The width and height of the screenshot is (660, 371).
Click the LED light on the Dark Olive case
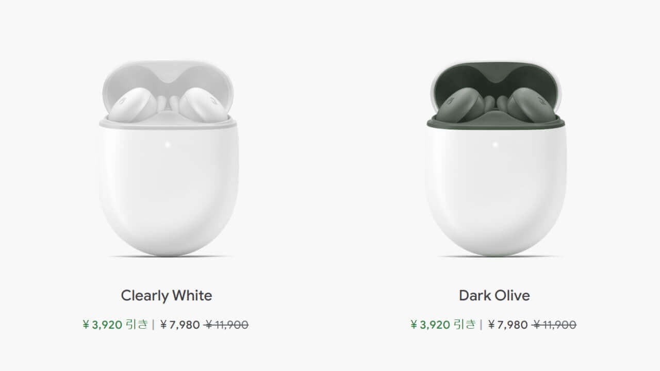tap(496, 144)
